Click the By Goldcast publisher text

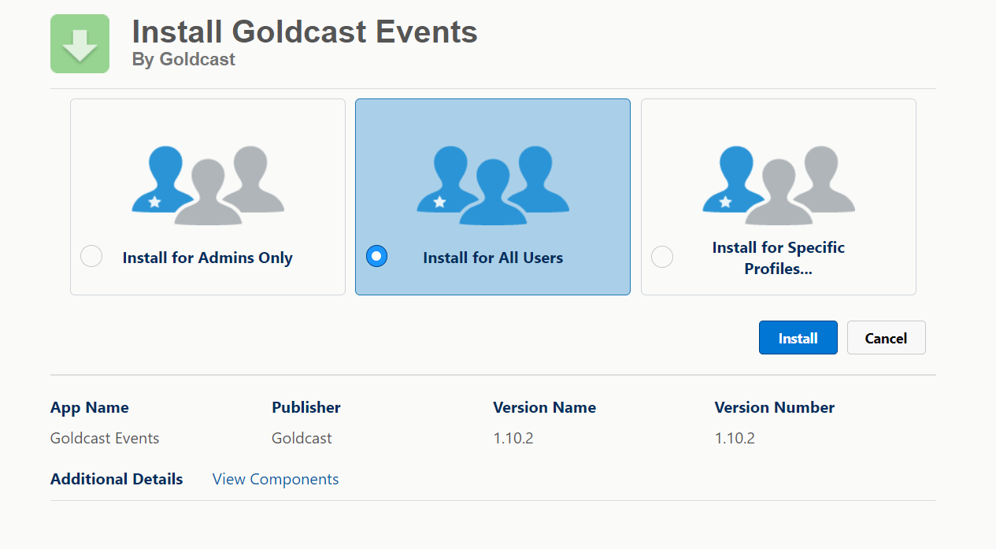coord(183,59)
